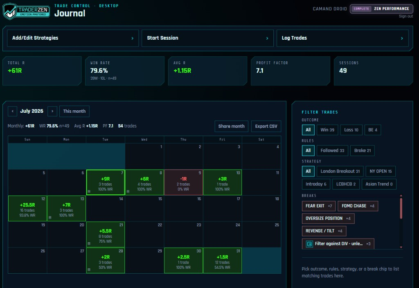The image size is (419, 288).
Task: Open July 21 day with +5.5R
Action: click(106, 234)
